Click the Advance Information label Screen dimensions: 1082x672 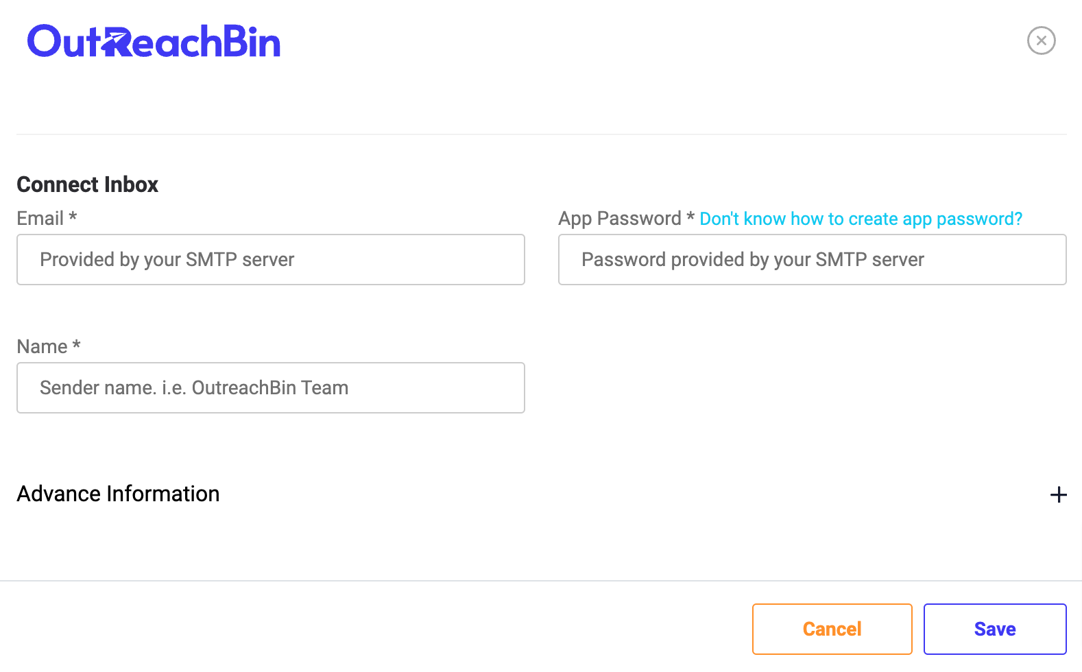coord(118,493)
